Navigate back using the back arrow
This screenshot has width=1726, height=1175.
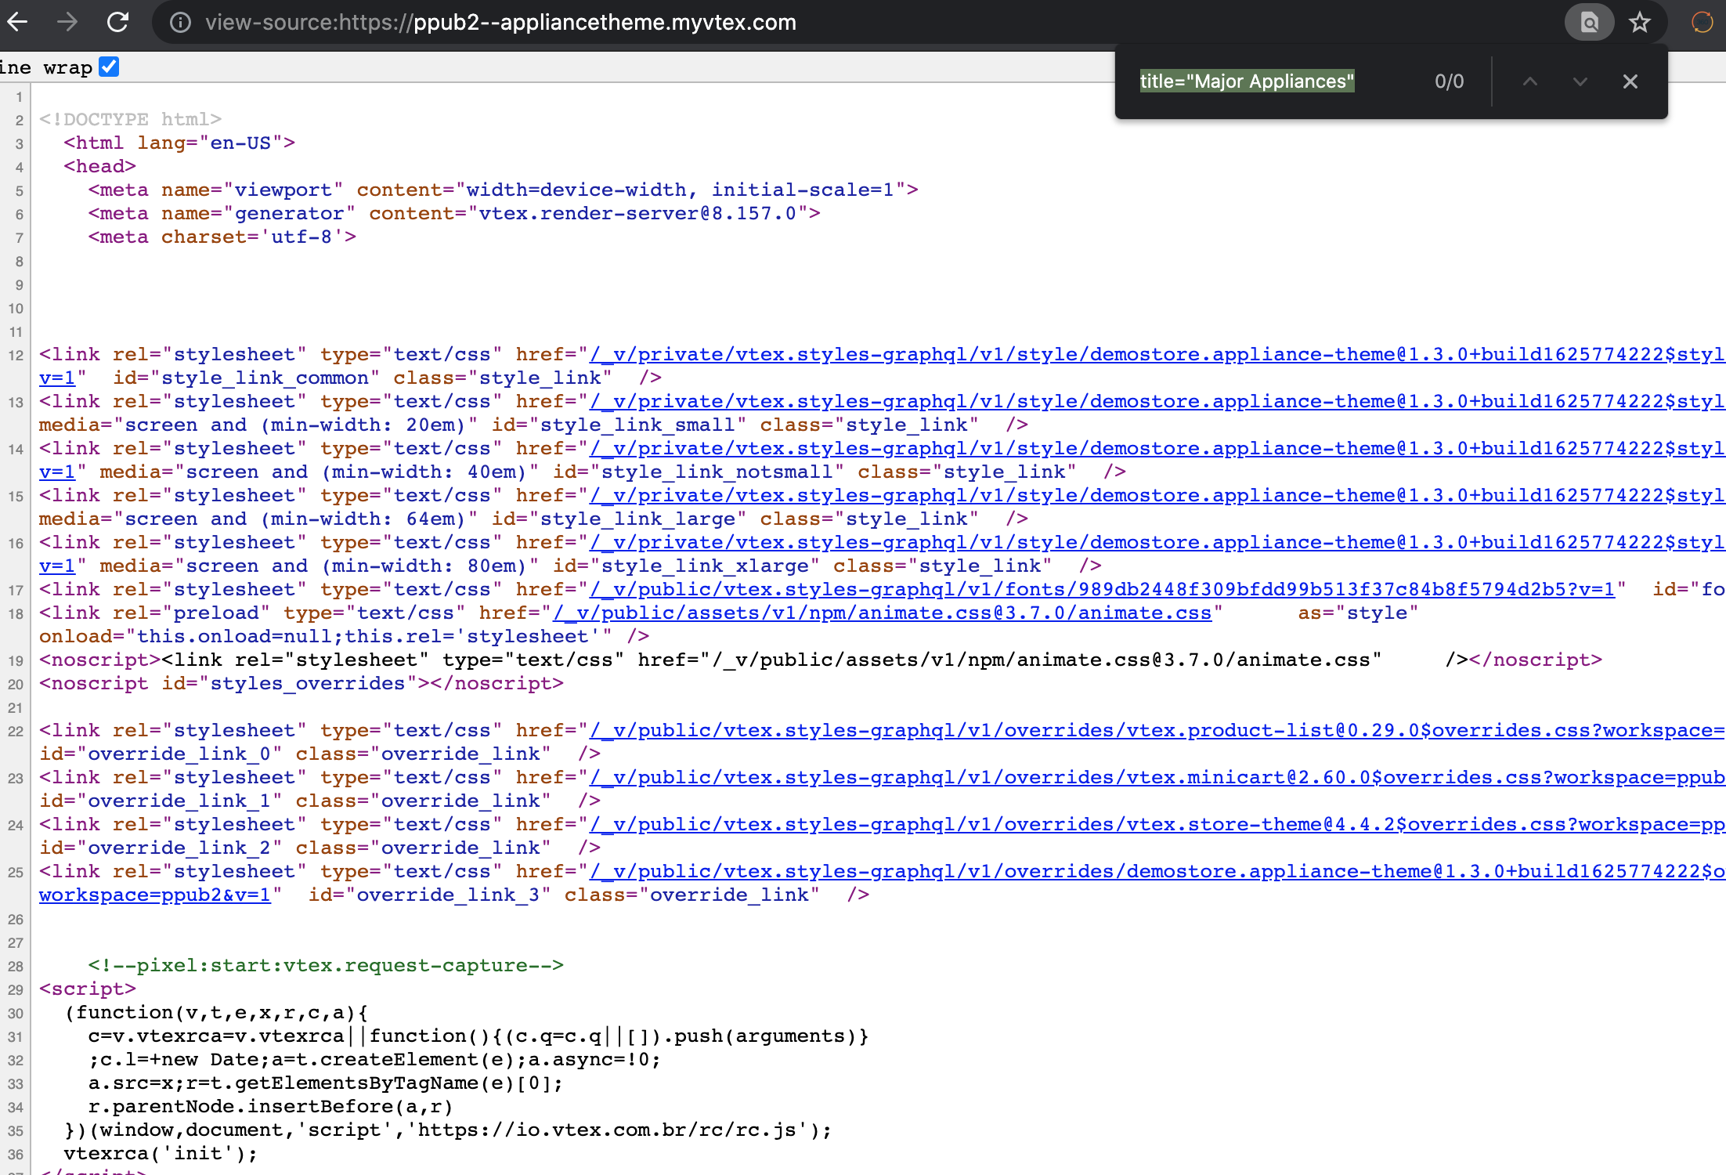tap(17, 22)
